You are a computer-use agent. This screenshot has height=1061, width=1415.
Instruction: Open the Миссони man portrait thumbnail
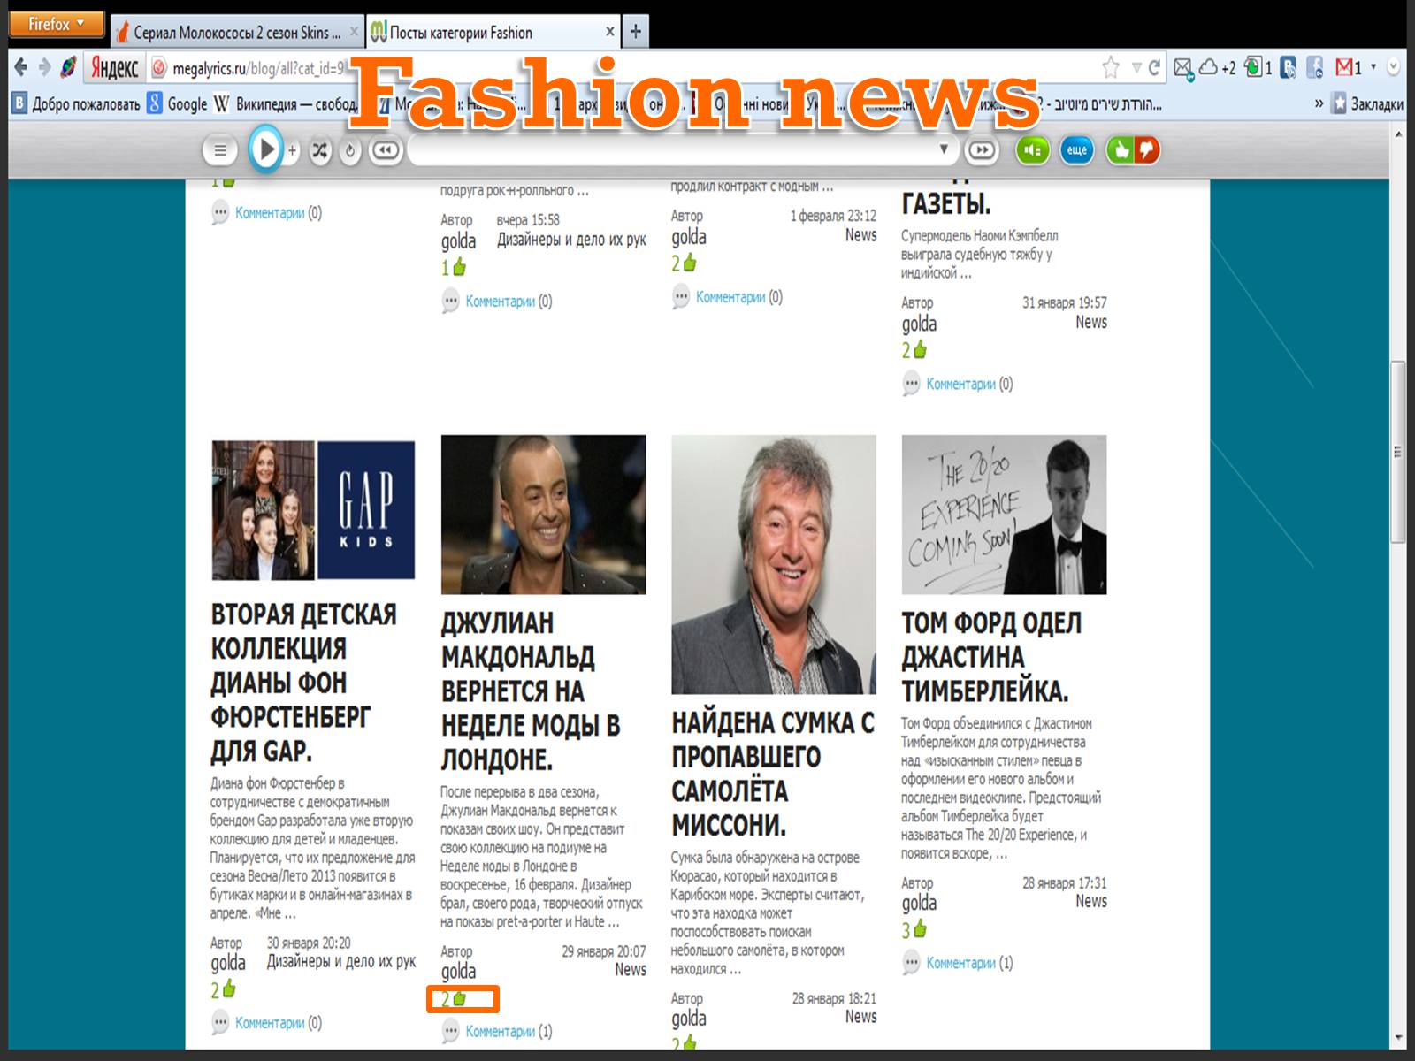point(774,564)
